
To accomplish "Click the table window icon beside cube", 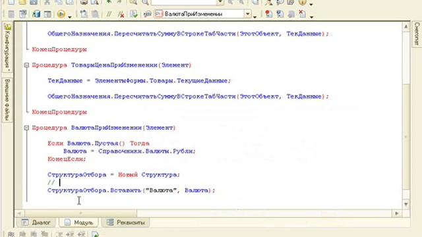I will click(47, 14).
